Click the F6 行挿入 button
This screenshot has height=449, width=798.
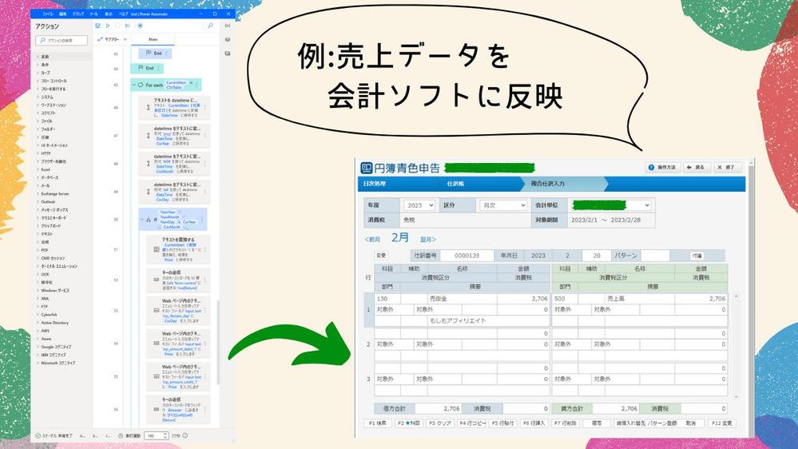click(534, 423)
